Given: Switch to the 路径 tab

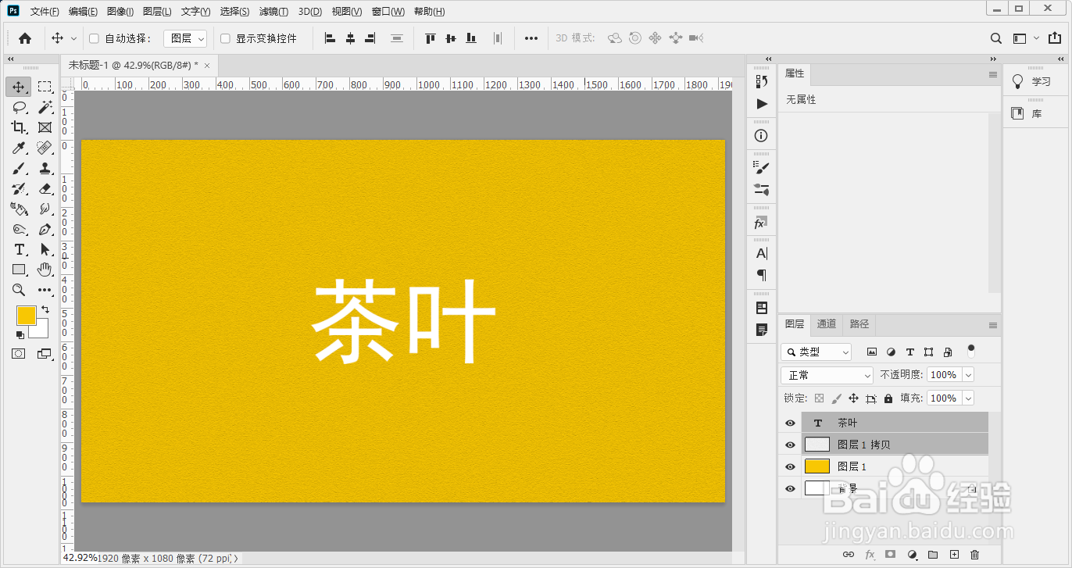Looking at the screenshot, I should click(x=859, y=324).
